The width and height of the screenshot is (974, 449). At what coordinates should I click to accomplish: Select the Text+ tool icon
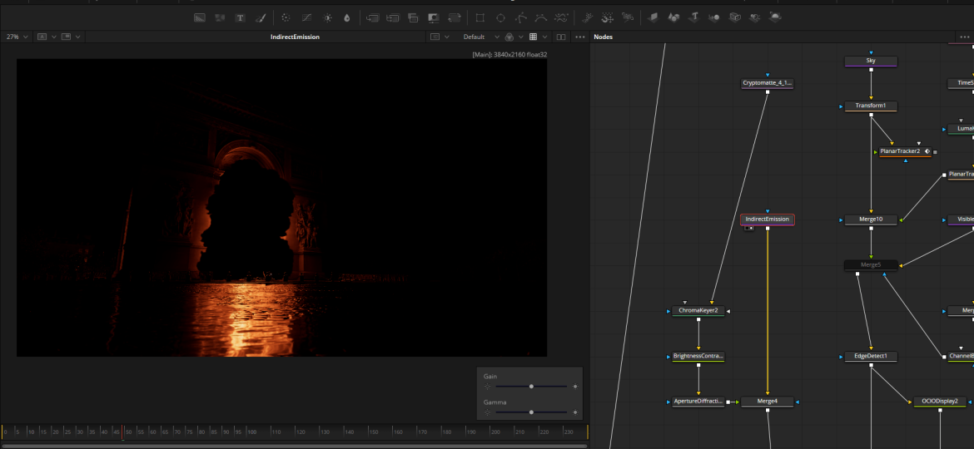241,17
